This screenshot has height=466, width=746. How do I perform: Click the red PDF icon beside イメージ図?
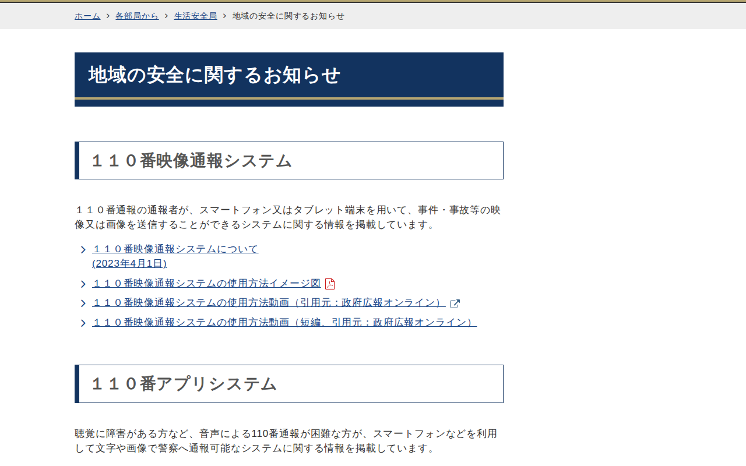330,284
